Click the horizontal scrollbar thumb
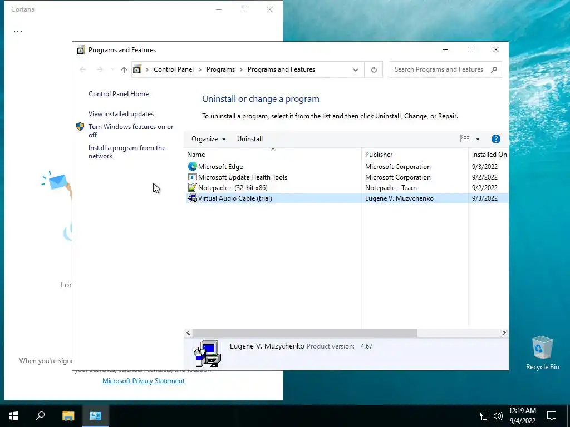The image size is (570, 427). click(305, 332)
